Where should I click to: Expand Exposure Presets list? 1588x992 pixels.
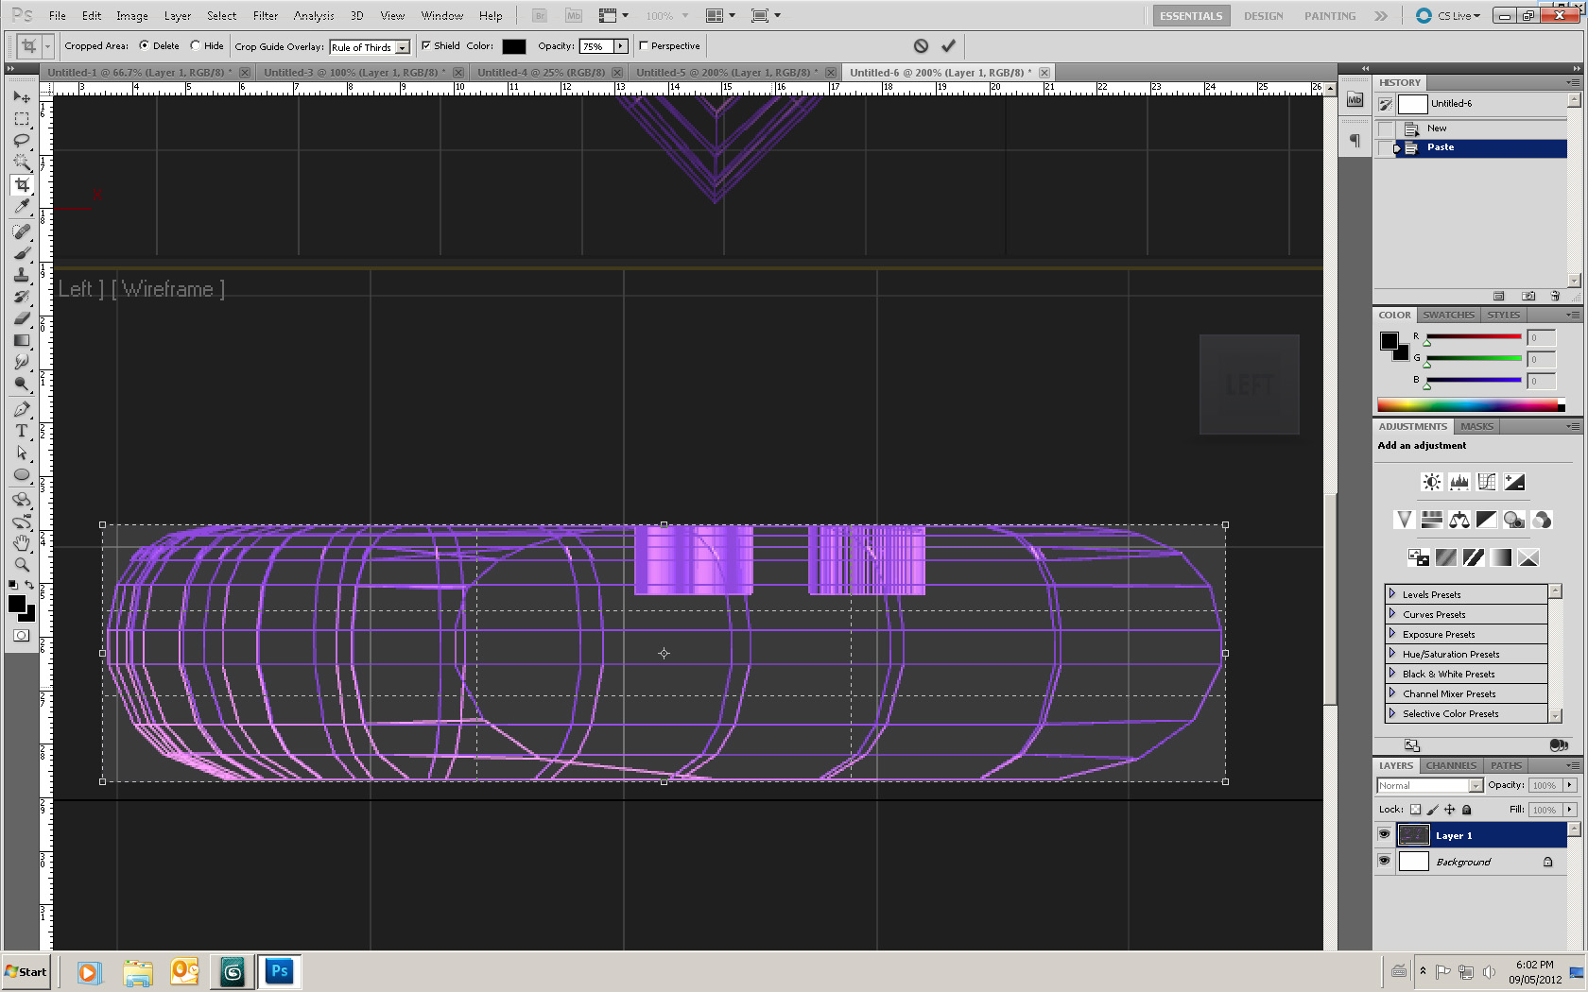point(1392,634)
